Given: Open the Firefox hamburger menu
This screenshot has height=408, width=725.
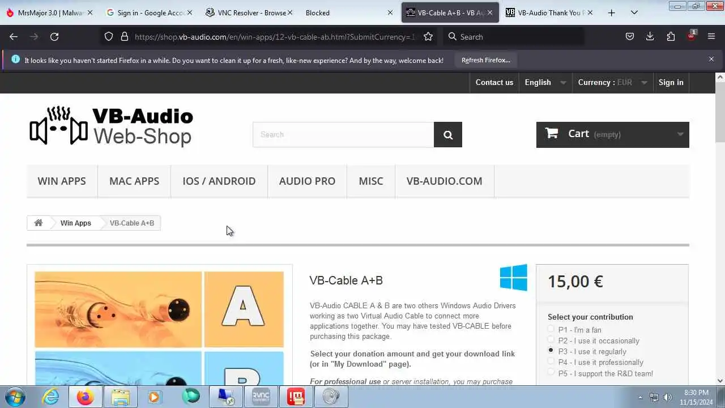Looking at the screenshot, I should click(x=711, y=37).
